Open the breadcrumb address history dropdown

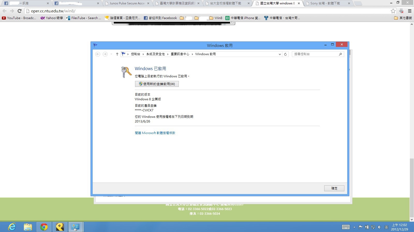pyautogui.click(x=280, y=54)
